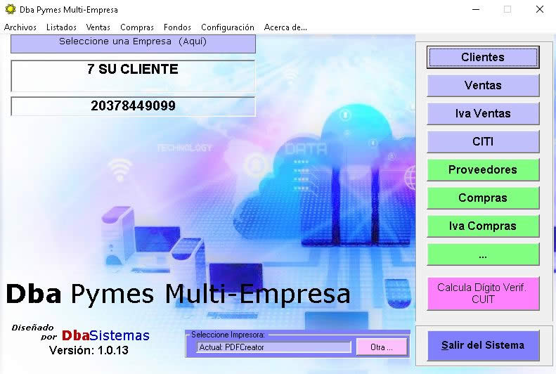Click the CUIT number field 20378449099
Viewport: 556px width, 374px height.
[x=133, y=106]
